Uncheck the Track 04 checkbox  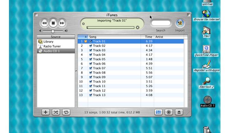point(90,55)
